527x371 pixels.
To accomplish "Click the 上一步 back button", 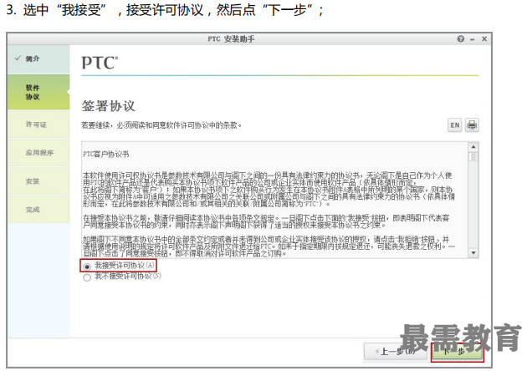I will click(x=395, y=352).
